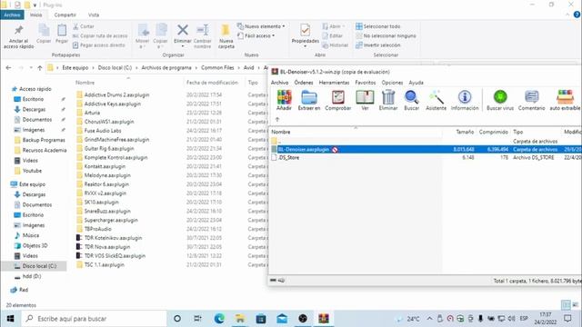
Task: Open Task View in taskbar
Action: coord(197,319)
